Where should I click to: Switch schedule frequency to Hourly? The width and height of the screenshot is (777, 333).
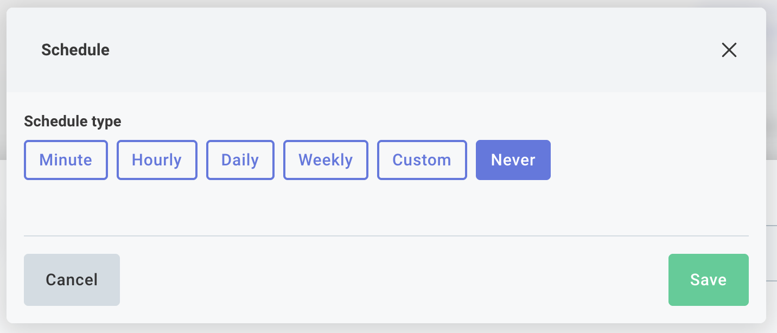click(x=157, y=160)
